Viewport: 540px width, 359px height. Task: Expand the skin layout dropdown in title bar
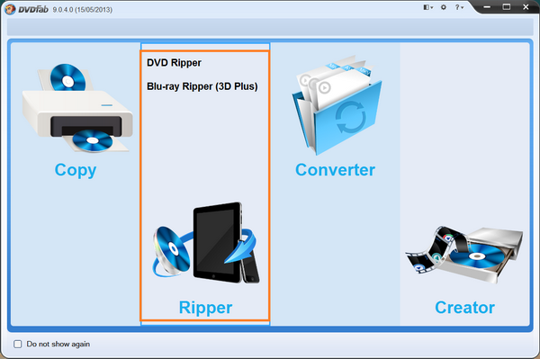point(427,7)
